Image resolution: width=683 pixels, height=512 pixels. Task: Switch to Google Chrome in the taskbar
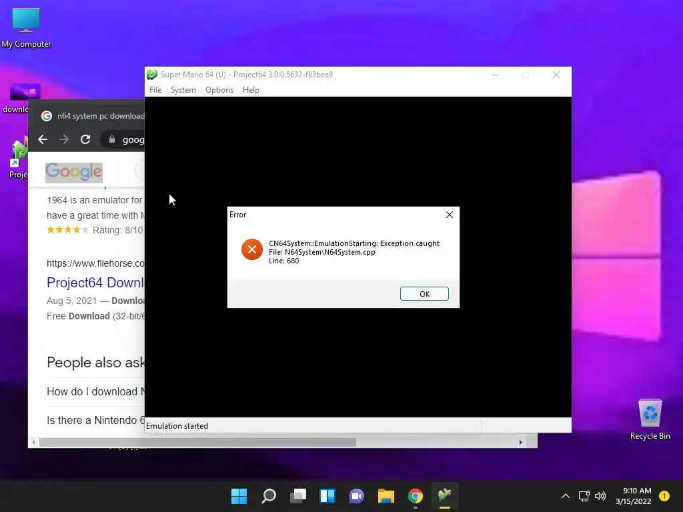pyautogui.click(x=415, y=496)
